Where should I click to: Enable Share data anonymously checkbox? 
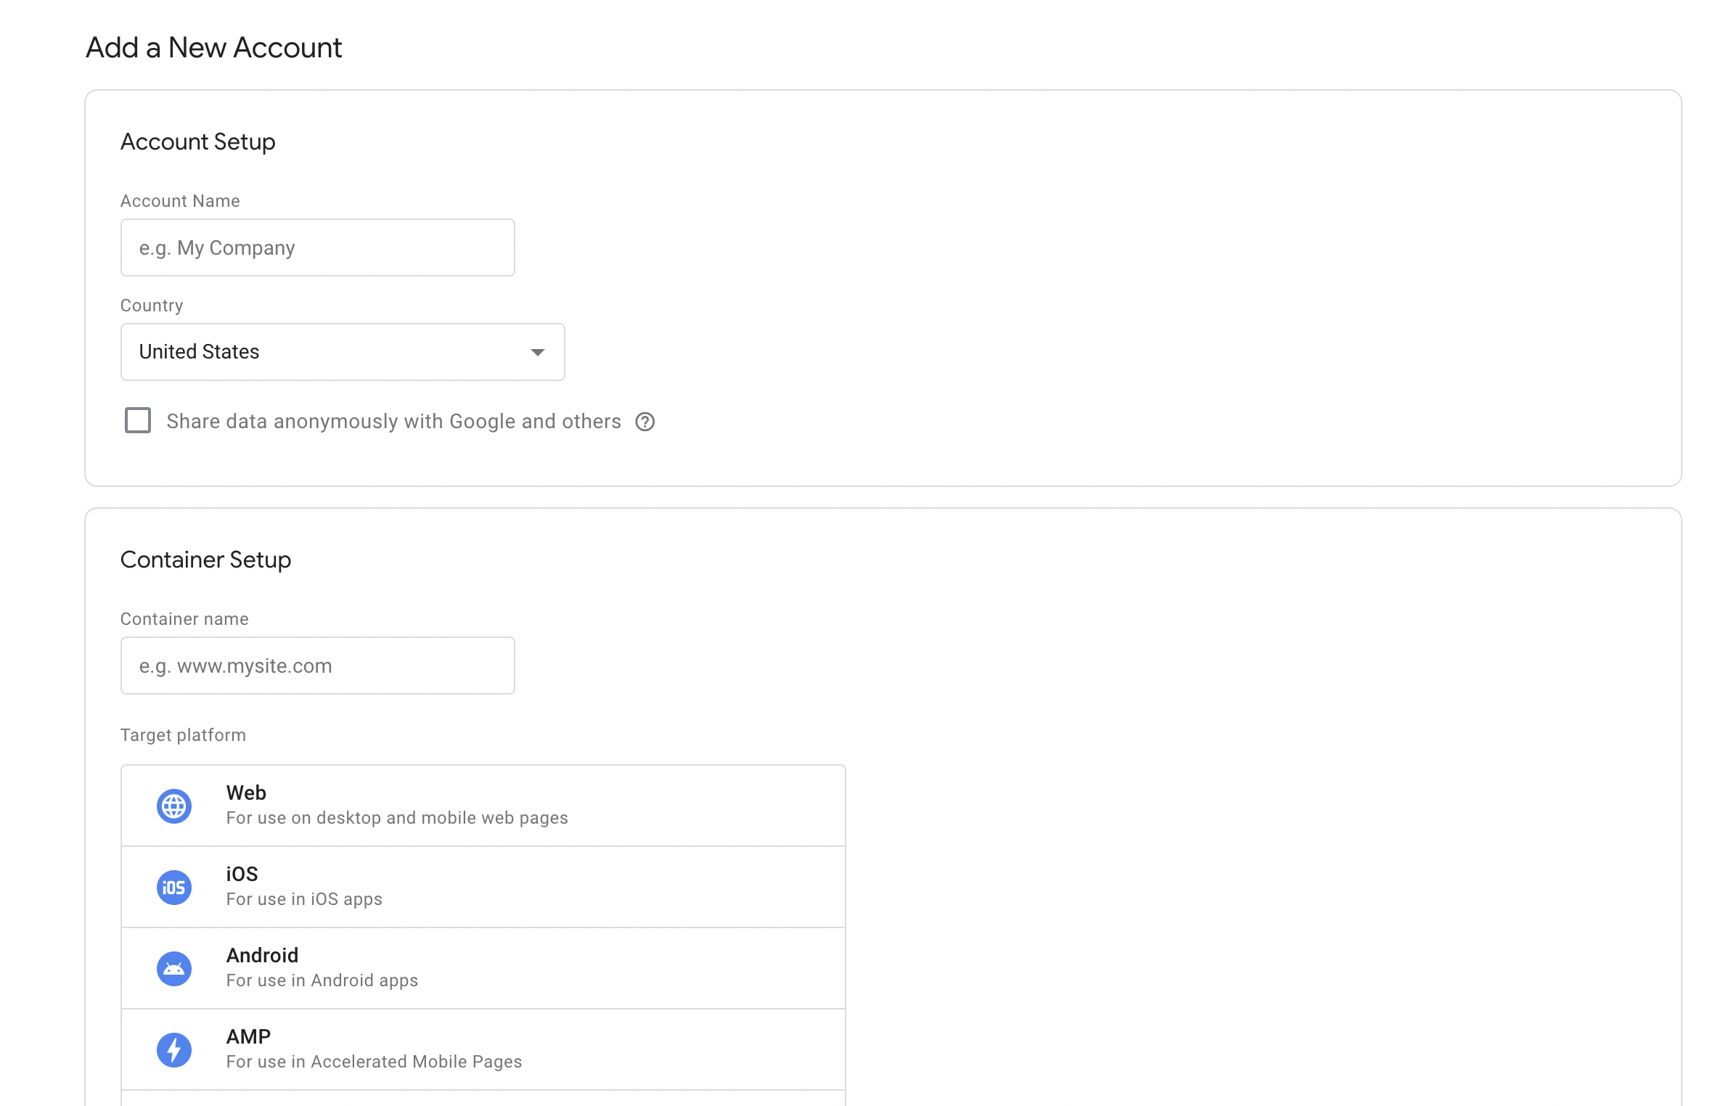pos(138,420)
